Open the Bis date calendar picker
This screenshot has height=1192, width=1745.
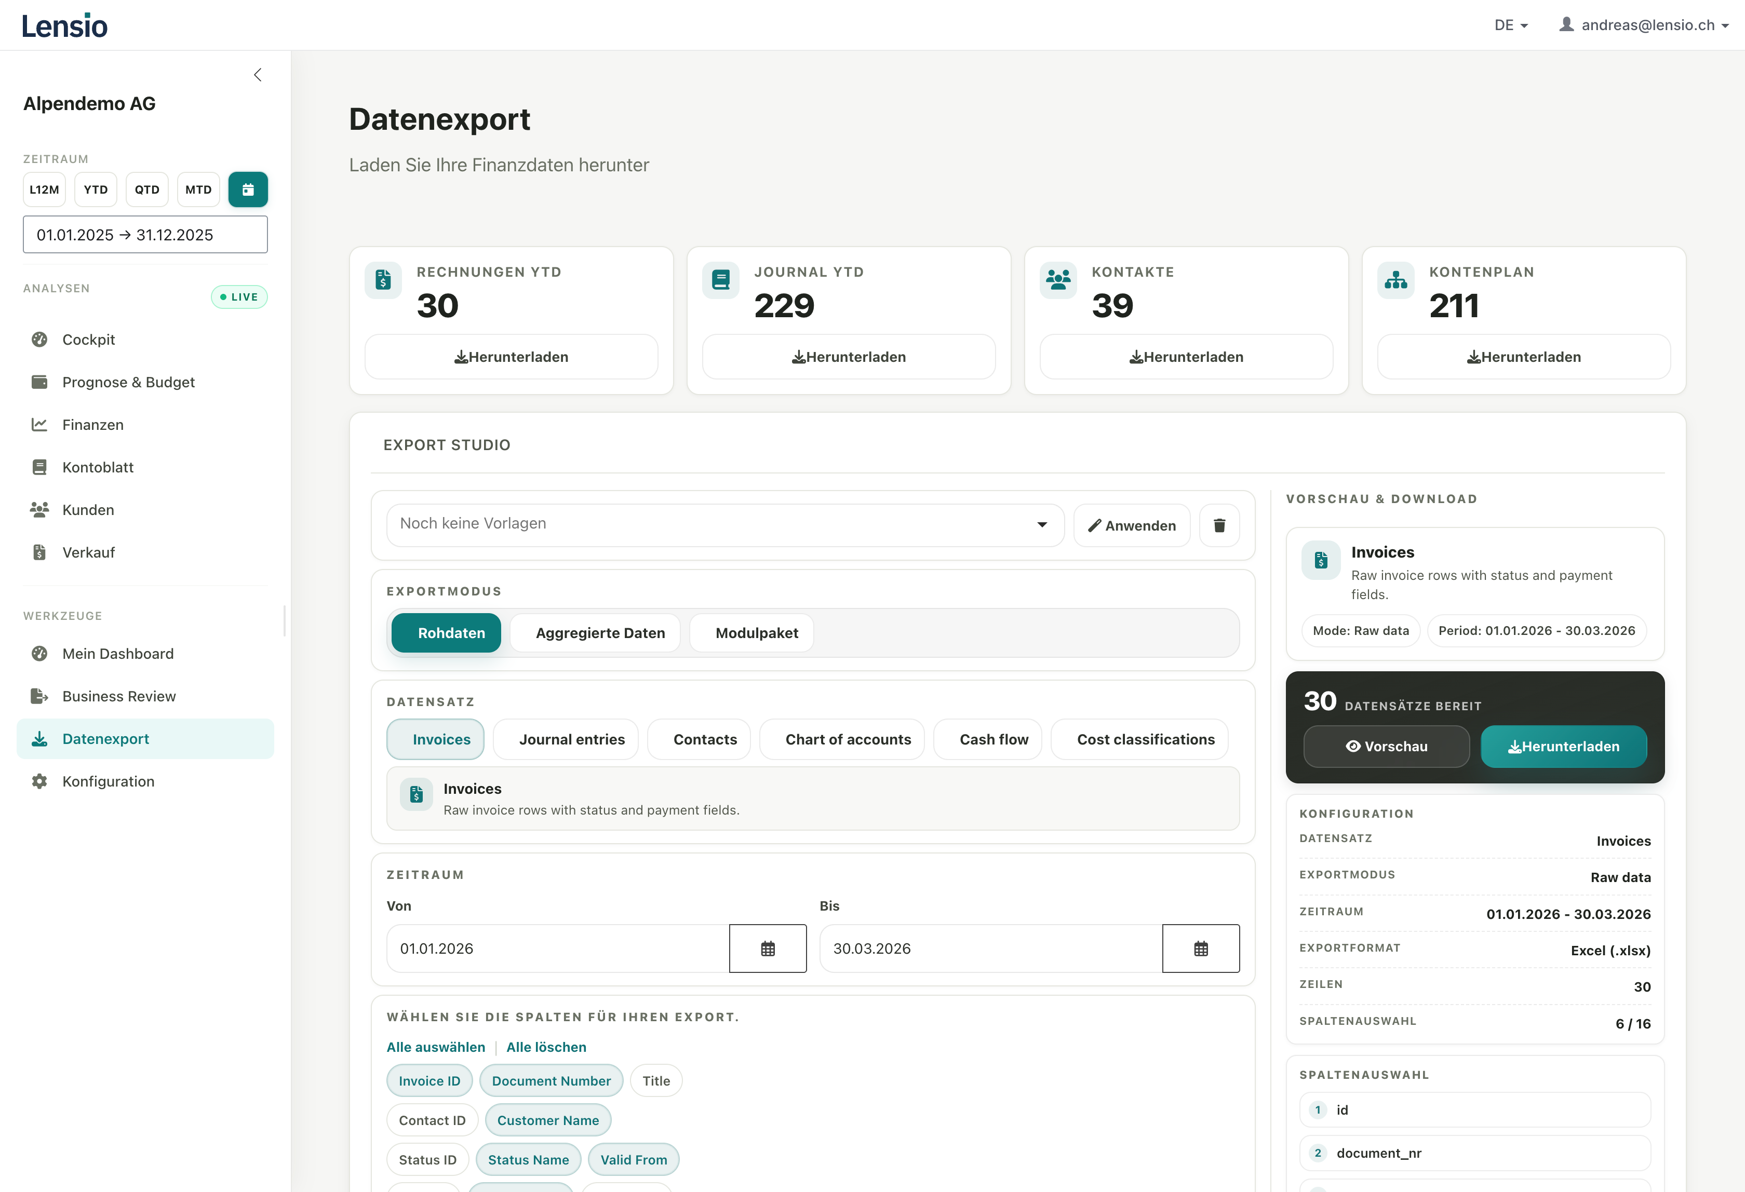[1200, 948]
